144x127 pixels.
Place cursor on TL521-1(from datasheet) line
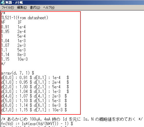pyautogui.click(x=25, y=18)
